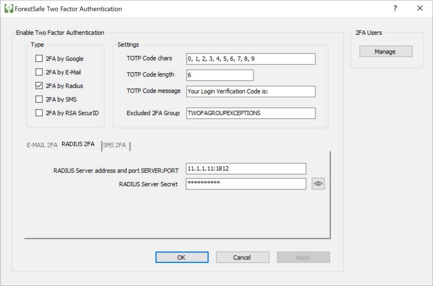Enable 2FA by SMS

click(x=39, y=99)
